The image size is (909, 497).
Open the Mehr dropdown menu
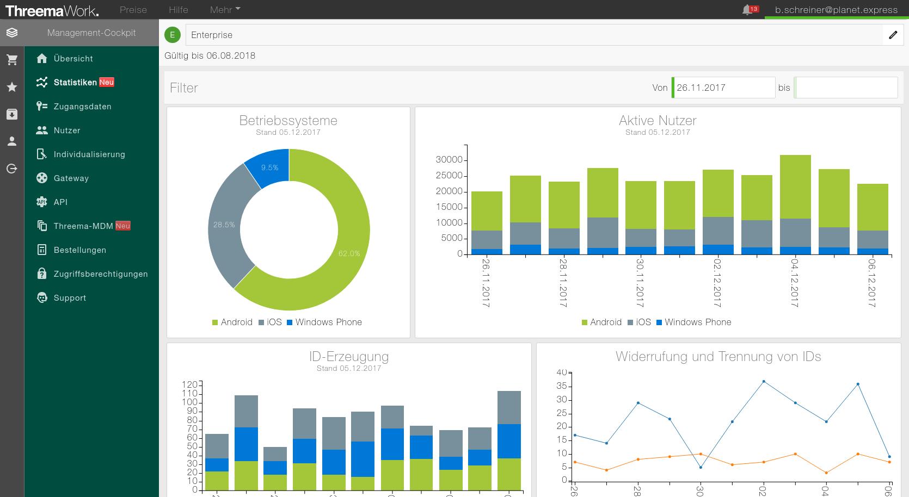(x=225, y=10)
